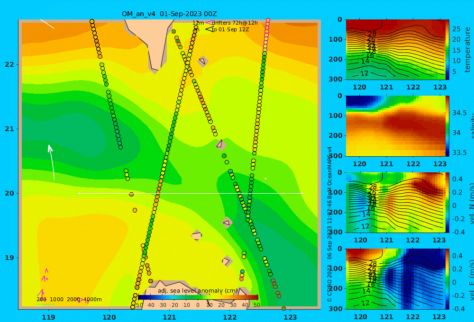Click the peach landmass at top of map
This screenshot has width=474, height=322.
tap(153, 42)
